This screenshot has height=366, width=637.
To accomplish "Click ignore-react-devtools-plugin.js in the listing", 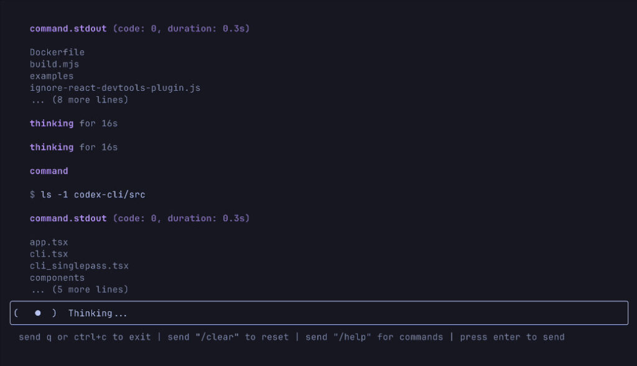I will coord(115,88).
